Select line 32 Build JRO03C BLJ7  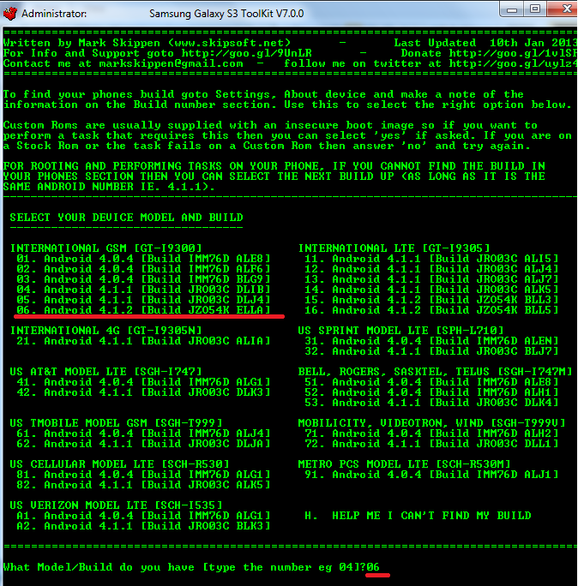[x=431, y=351]
